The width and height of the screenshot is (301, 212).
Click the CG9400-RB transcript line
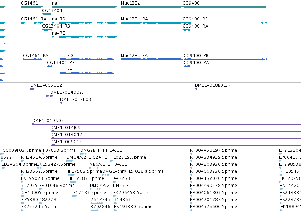225,23
